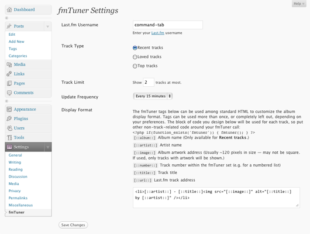Click the [::artist::] tag code

coord(146,145)
